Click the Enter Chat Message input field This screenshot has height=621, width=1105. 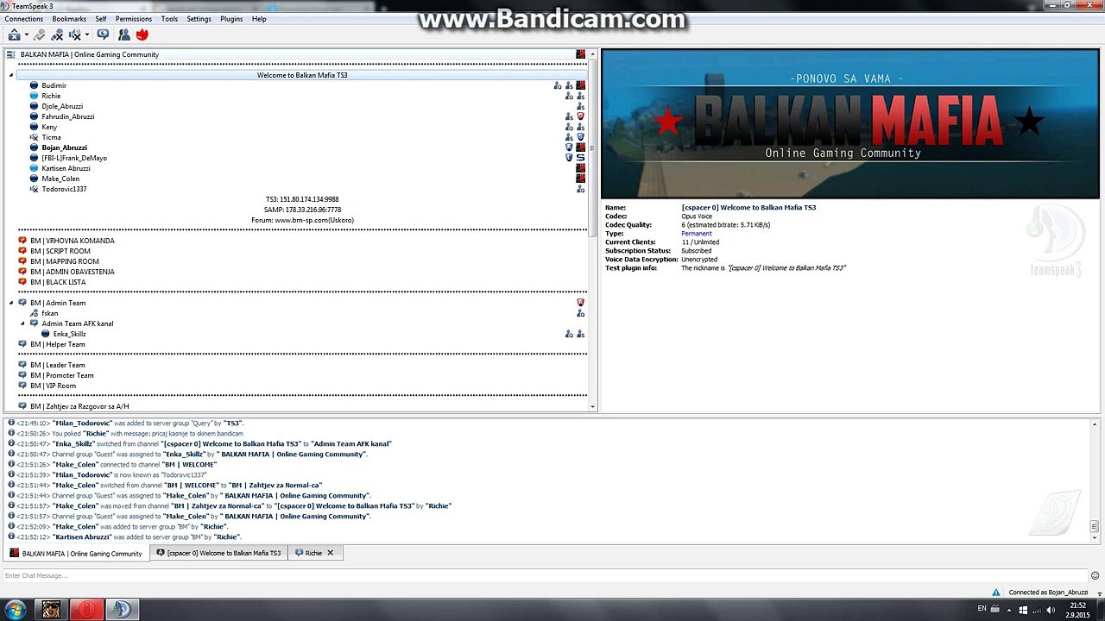(x=544, y=575)
